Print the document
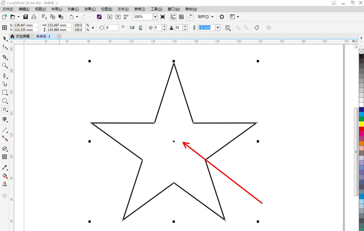Image resolution: width=364 pixels, height=231 pixels. pyautogui.click(x=34, y=17)
